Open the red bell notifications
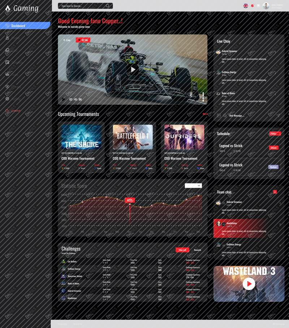This screenshot has height=328, width=289. (x=253, y=6)
